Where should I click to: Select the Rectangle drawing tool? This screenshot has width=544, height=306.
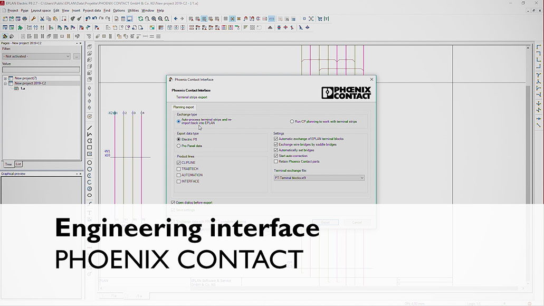coord(90,147)
